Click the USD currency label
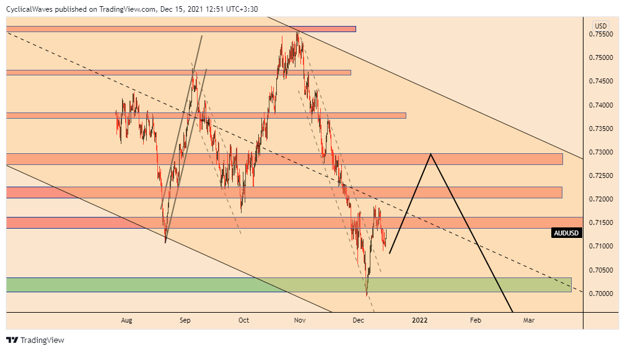This screenshot has width=625, height=351. [601, 26]
